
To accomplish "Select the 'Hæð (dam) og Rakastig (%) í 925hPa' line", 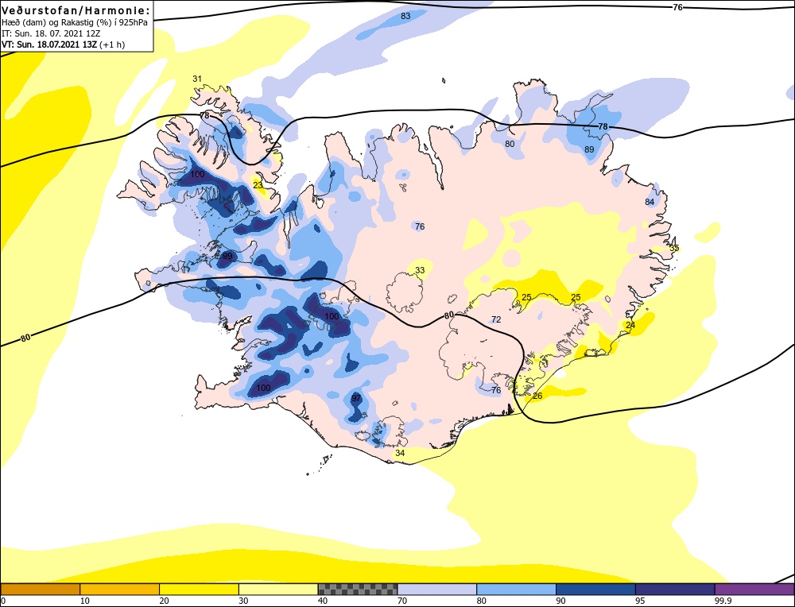I will [75, 23].
